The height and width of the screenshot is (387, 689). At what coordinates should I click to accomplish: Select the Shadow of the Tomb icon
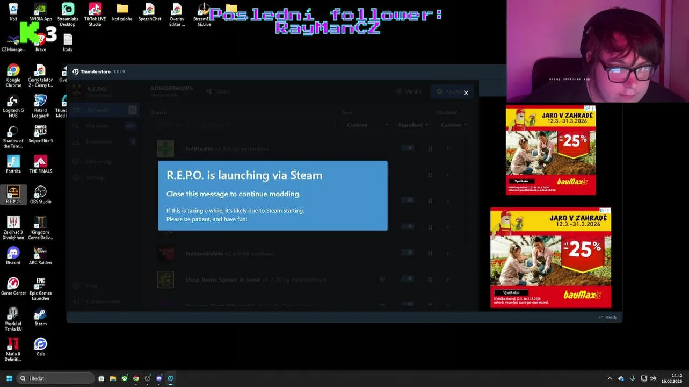tap(13, 137)
